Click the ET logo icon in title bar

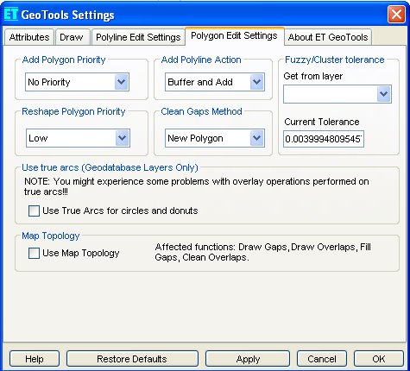[11, 14]
